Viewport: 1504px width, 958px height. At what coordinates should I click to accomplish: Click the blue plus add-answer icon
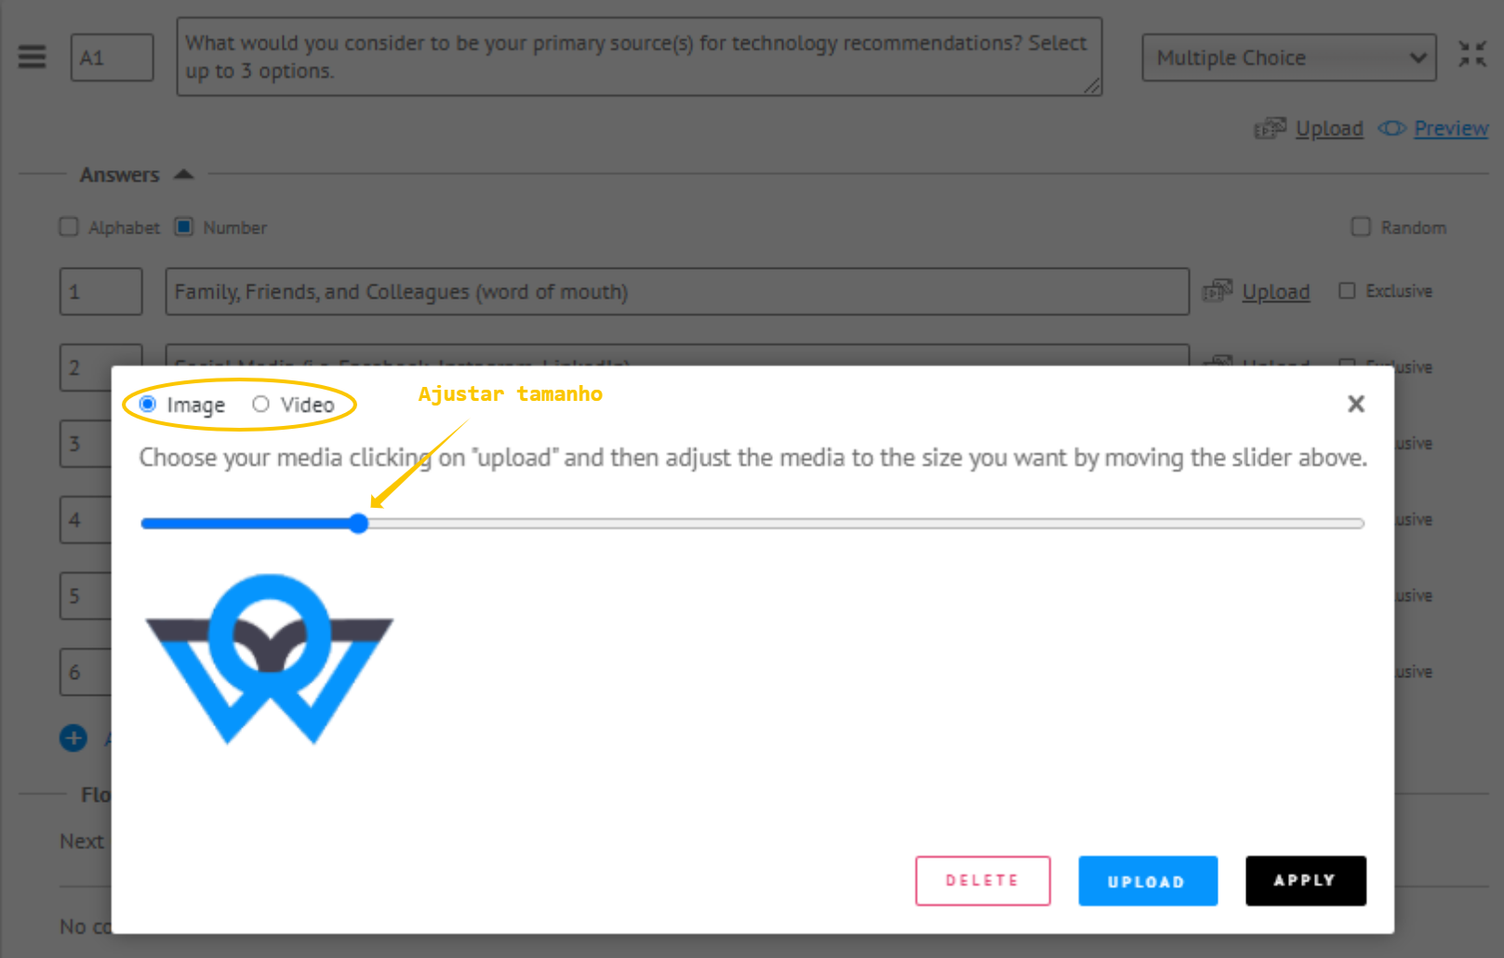click(73, 738)
